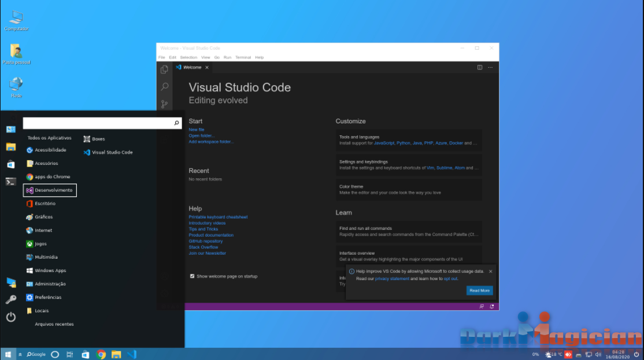Select Windows Apps category
The image size is (644, 360).
[x=46, y=271]
